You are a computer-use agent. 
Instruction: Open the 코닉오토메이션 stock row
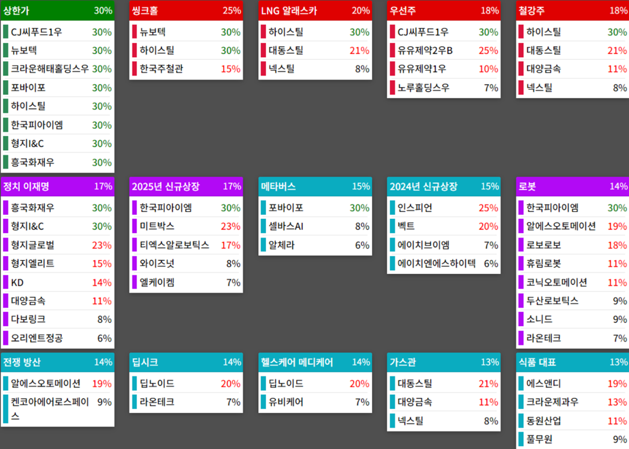coord(572,283)
